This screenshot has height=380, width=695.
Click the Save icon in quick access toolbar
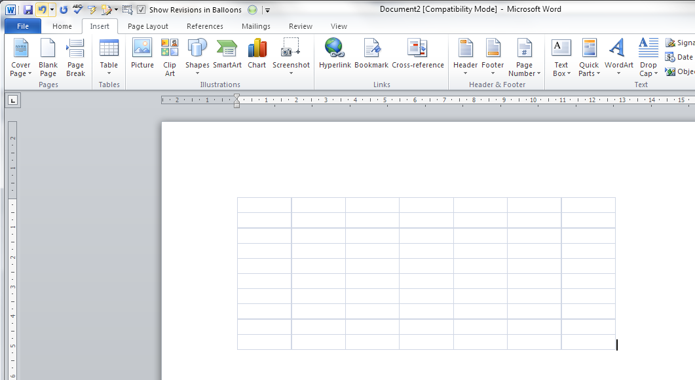pos(28,10)
